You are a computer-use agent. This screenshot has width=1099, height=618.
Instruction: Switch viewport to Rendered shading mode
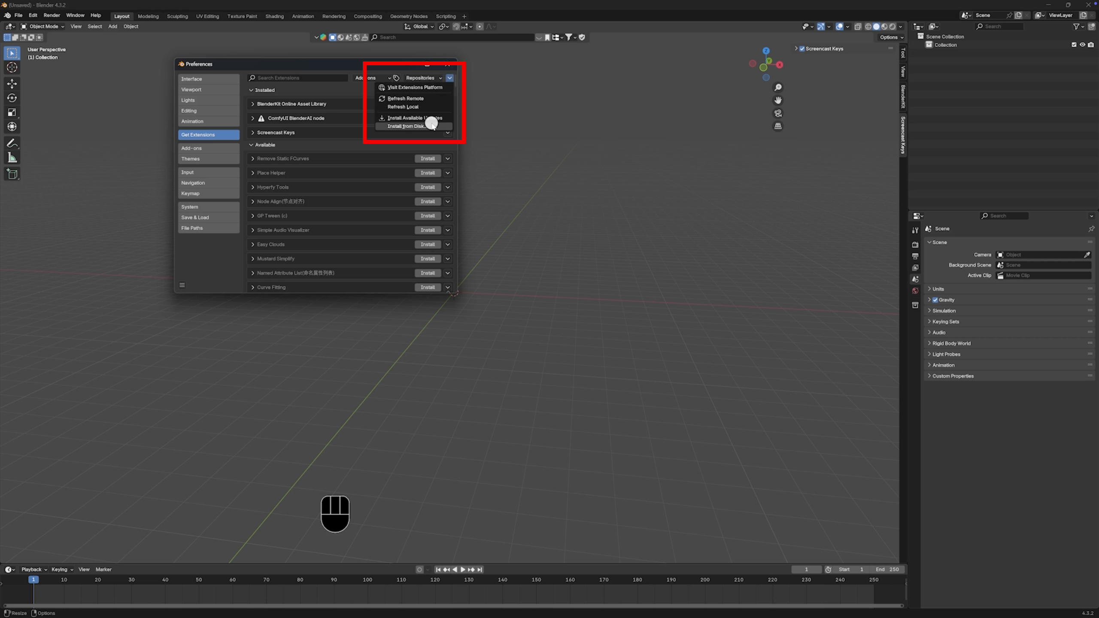893,26
